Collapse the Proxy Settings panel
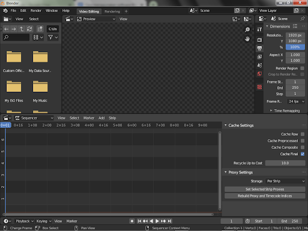Viewport: 308px width, 231px height. tap(226, 172)
